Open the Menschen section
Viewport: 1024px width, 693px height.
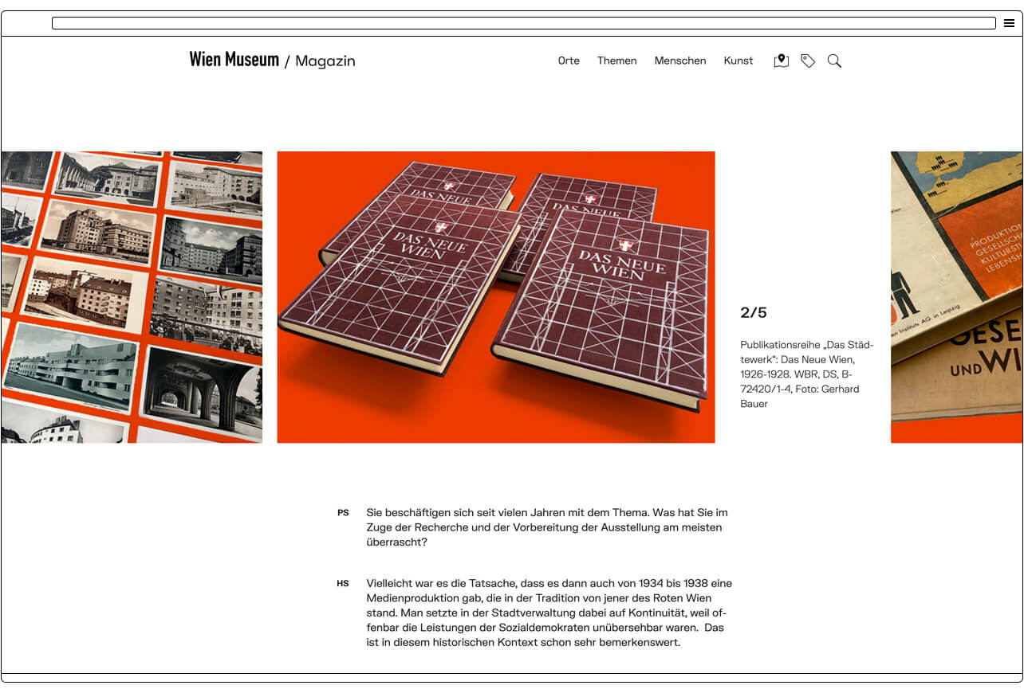coord(679,61)
